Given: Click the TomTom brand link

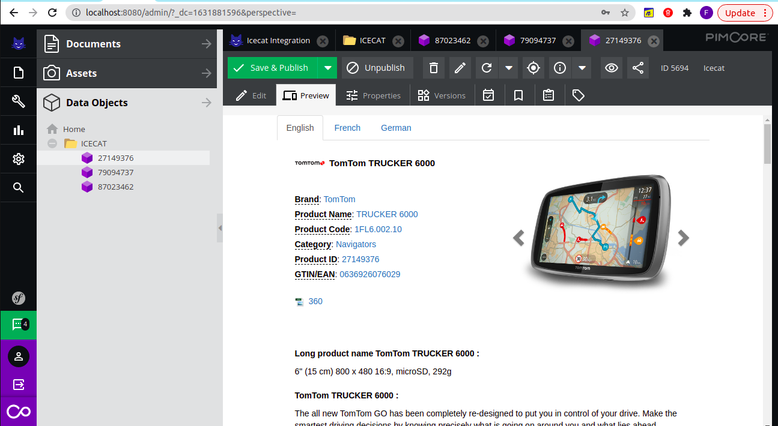Looking at the screenshot, I should point(339,199).
